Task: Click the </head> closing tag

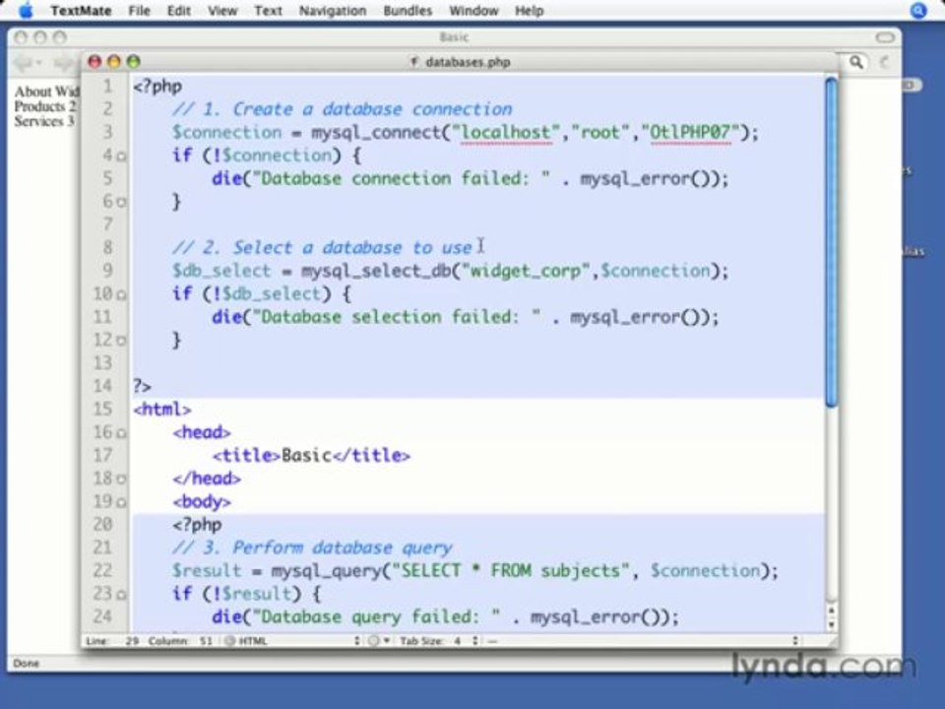Action: point(207,479)
